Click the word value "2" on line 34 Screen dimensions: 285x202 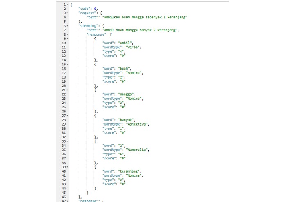coord(121,146)
